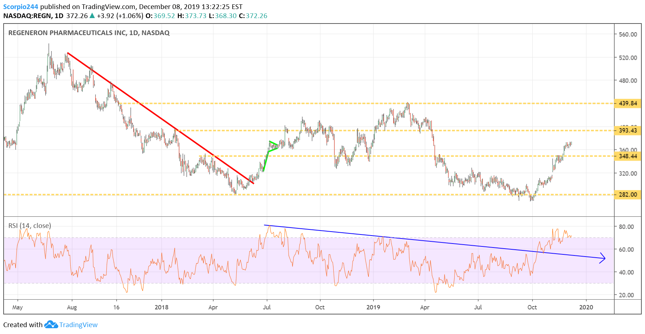Screen dimensions: 645x334
Task: Click the 2018 label on time axis
Action: pyautogui.click(x=161, y=307)
